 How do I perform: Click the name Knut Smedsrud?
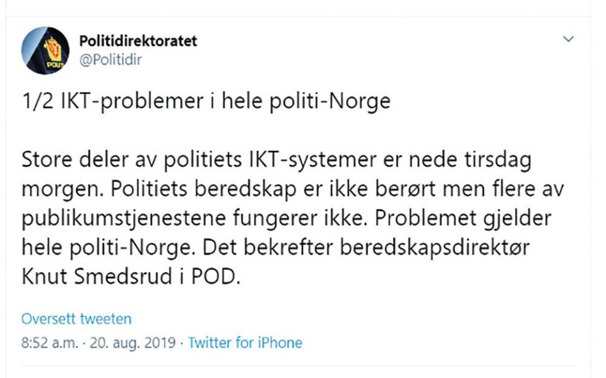tap(97, 277)
